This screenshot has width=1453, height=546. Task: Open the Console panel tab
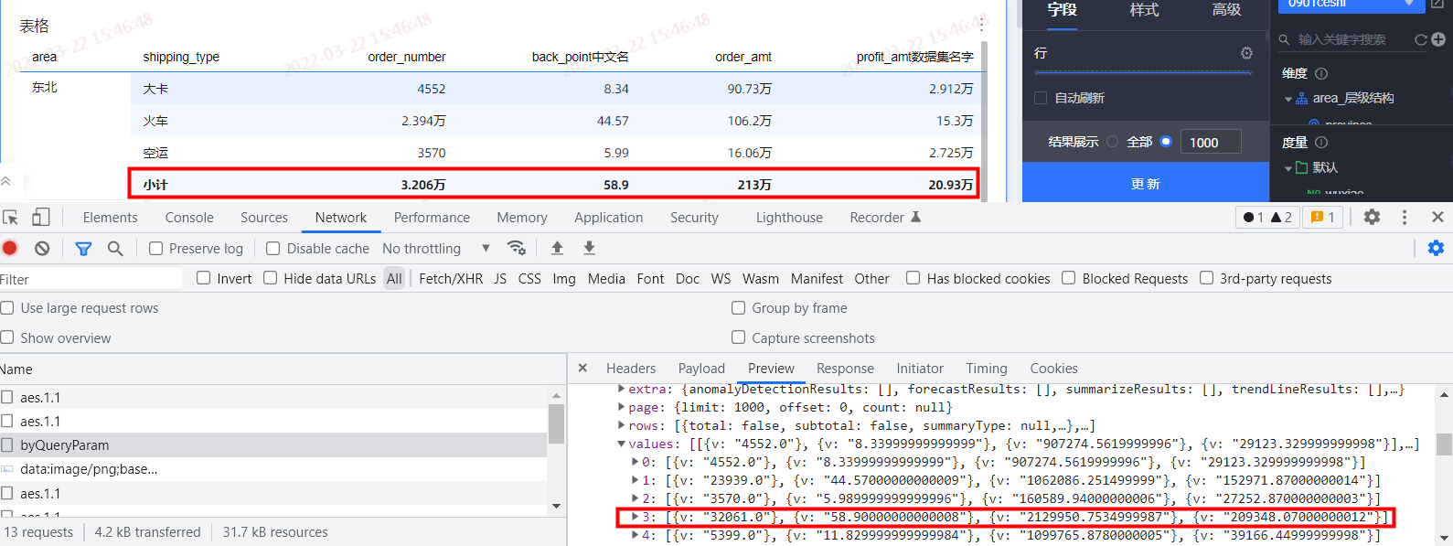(189, 218)
